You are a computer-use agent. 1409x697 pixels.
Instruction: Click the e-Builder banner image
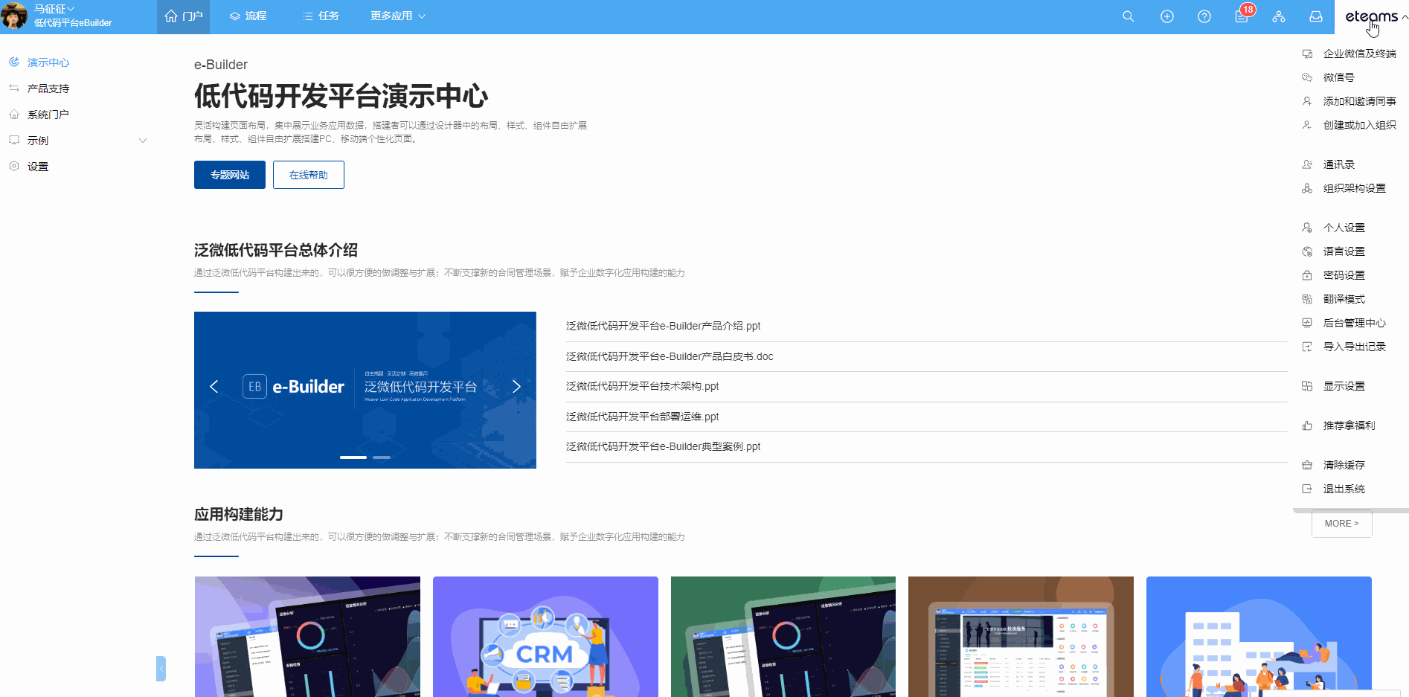point(365,390)
